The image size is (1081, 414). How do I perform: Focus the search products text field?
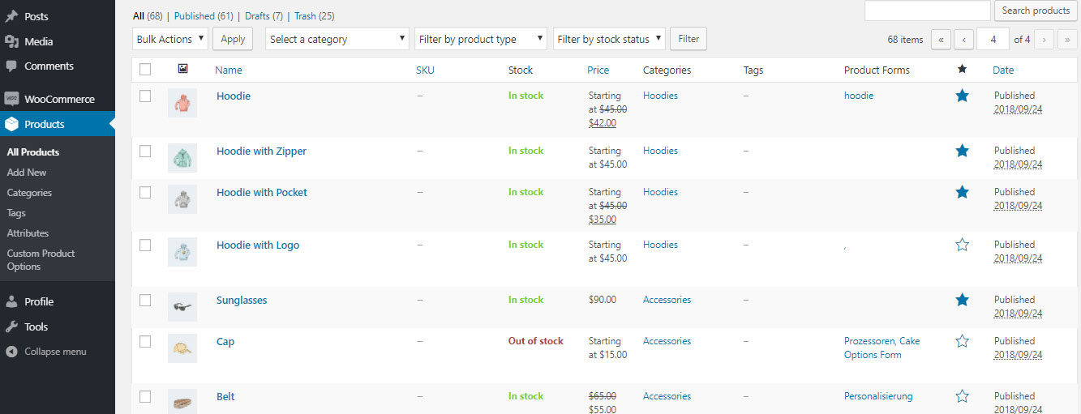point(927,11)
